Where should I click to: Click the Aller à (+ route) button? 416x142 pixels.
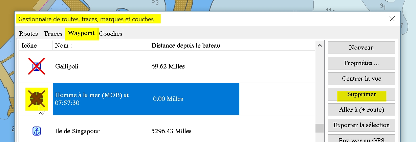[x=361, y=110]
